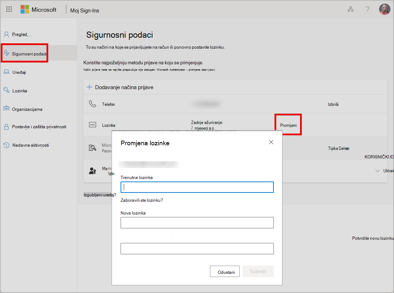Click the Zaboravili ste lozinku link
The width and height of the screenshot is (394, 293).
142,200
